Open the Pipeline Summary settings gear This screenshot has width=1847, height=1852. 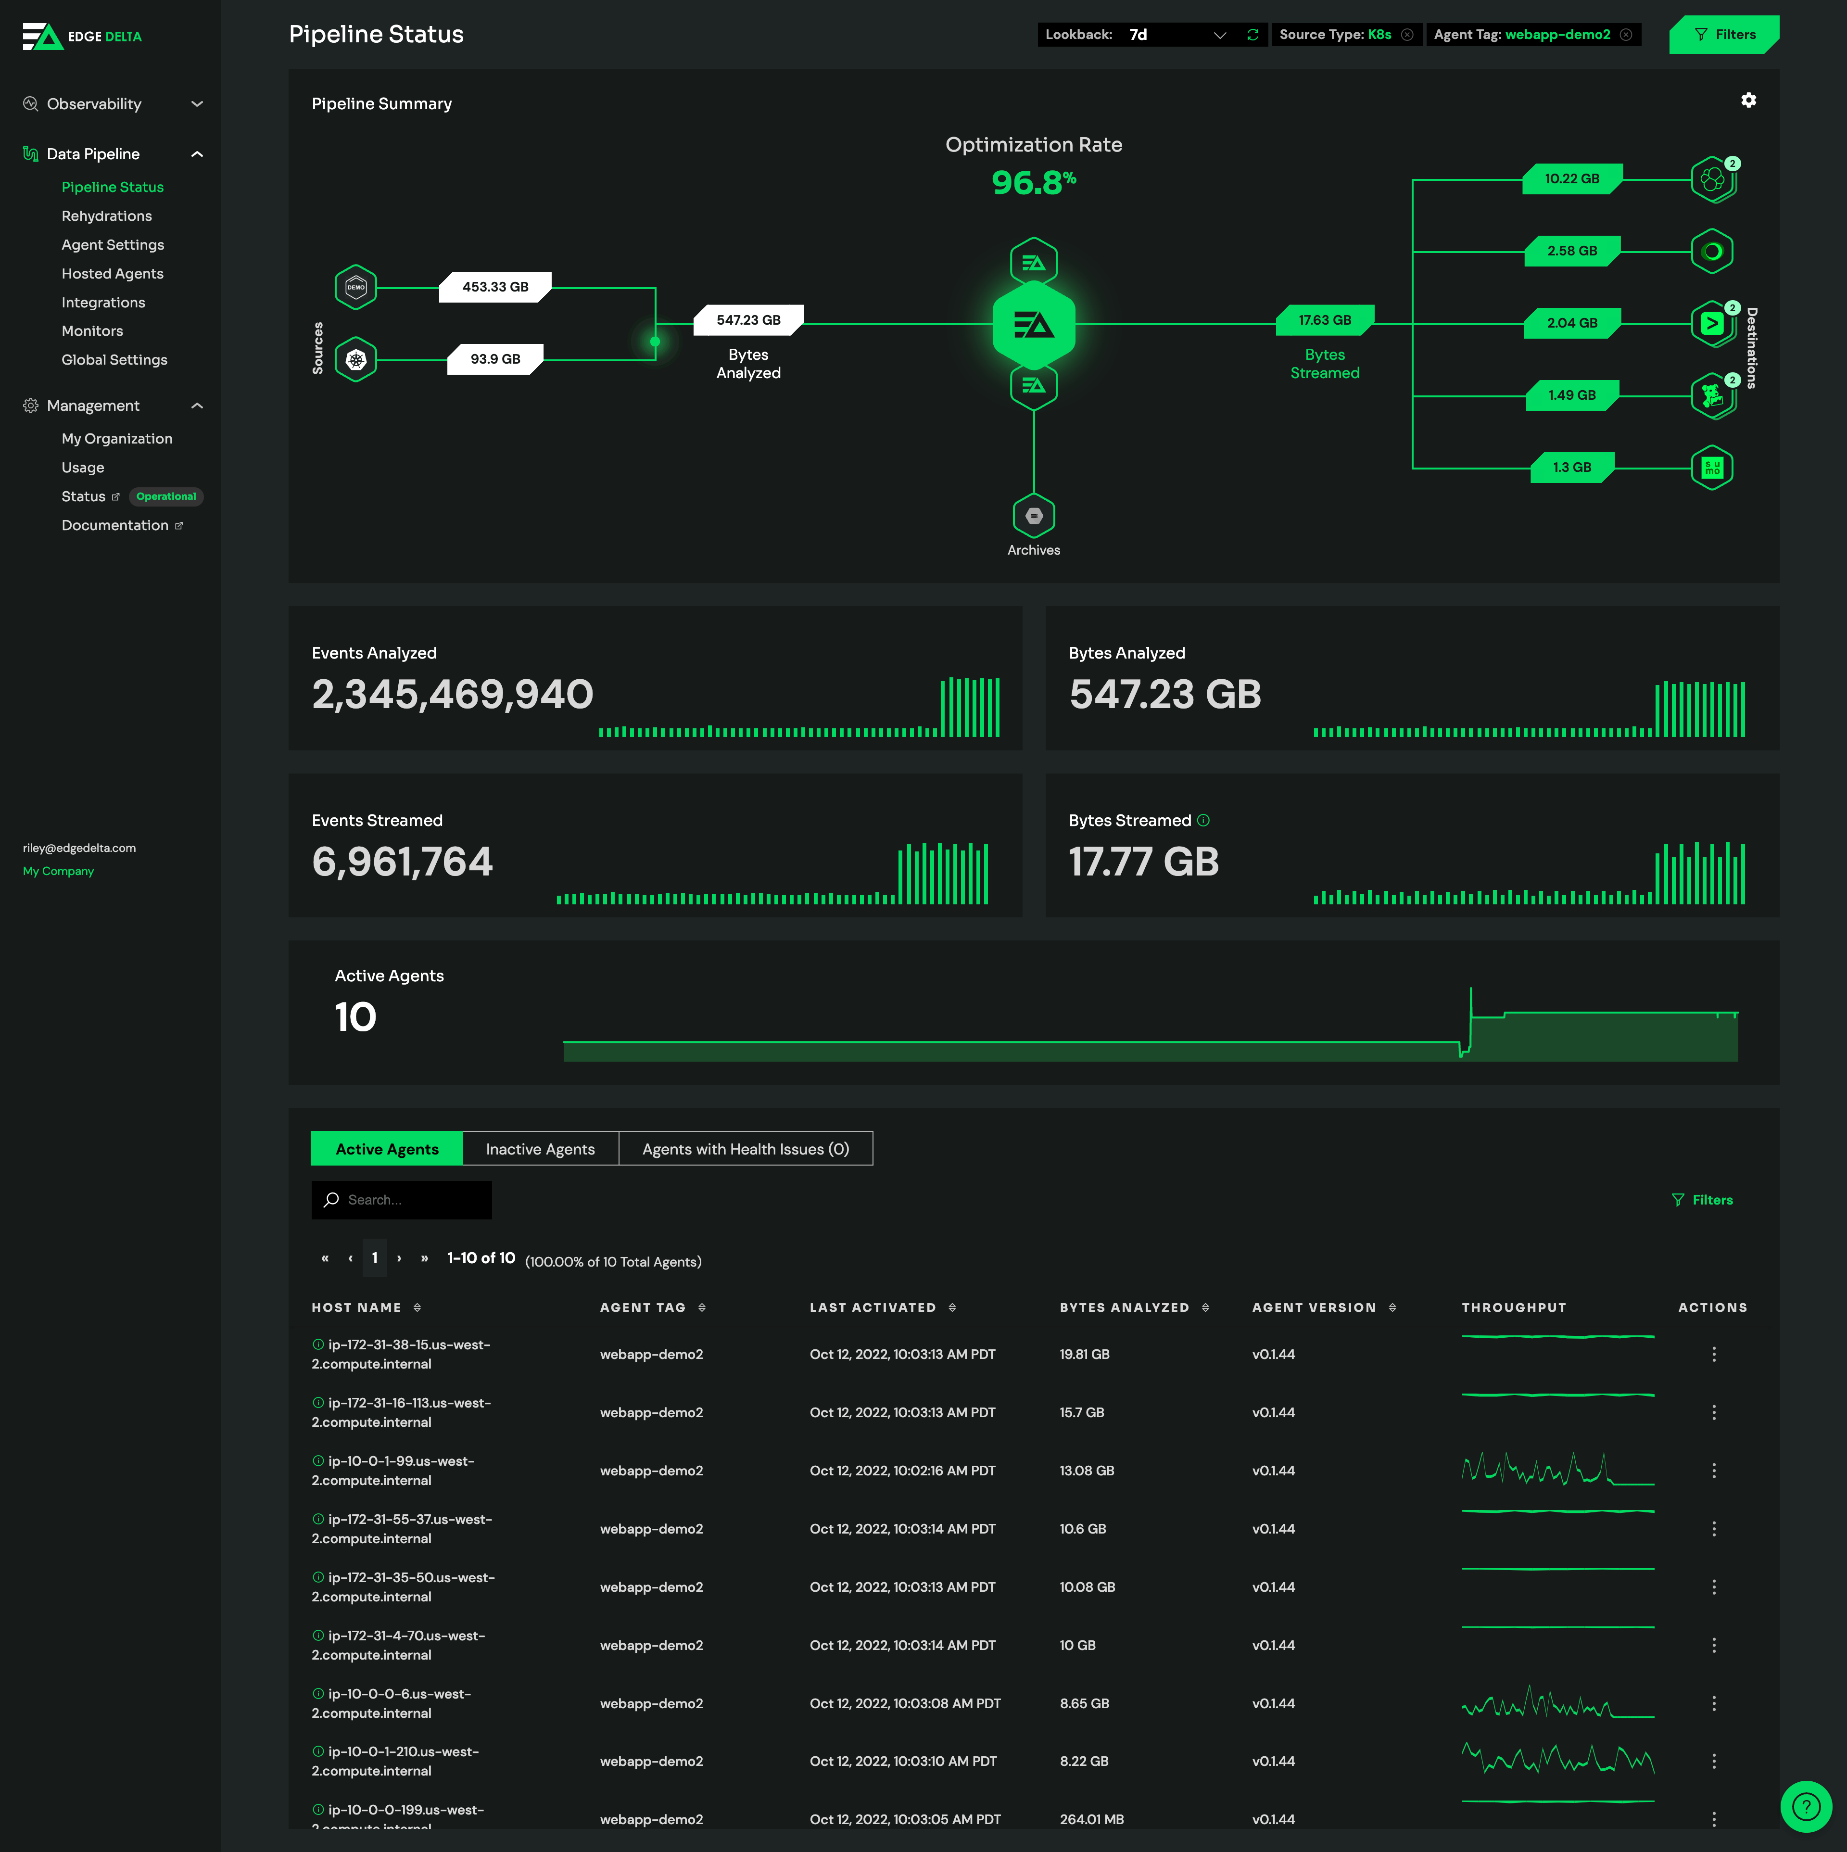tap(1748, 101)
